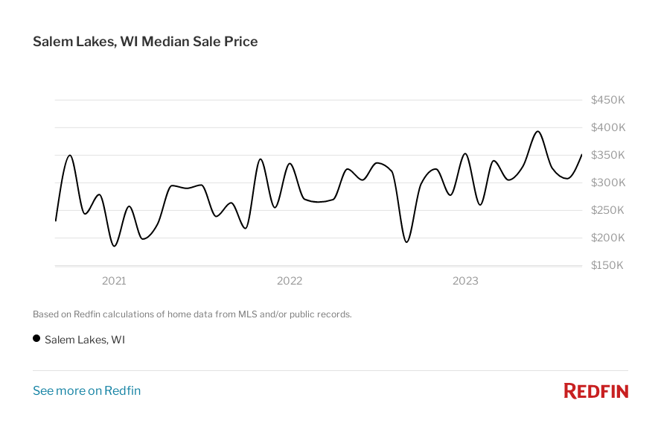Click the 2021 x-axis label

114,281
